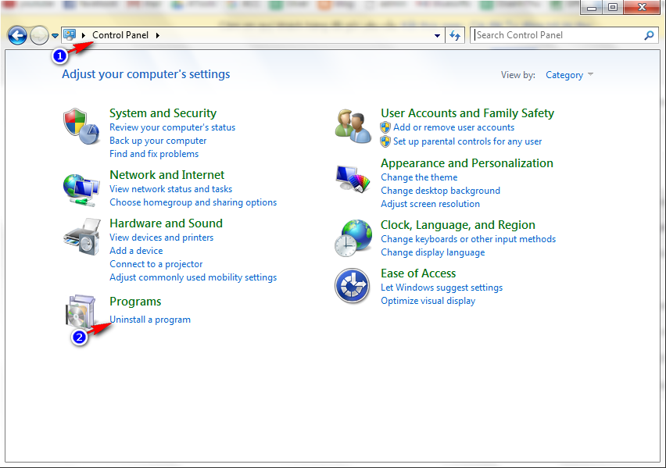Open Hardware and Sound category
This screenshot has width=666, height=468.
[166, 223]
